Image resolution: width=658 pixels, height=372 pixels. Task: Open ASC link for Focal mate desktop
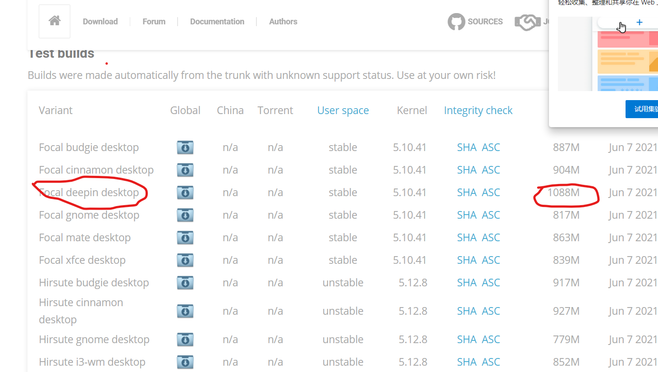point(491,238)
